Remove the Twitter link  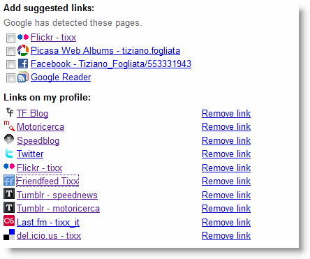tap(226, 154)
